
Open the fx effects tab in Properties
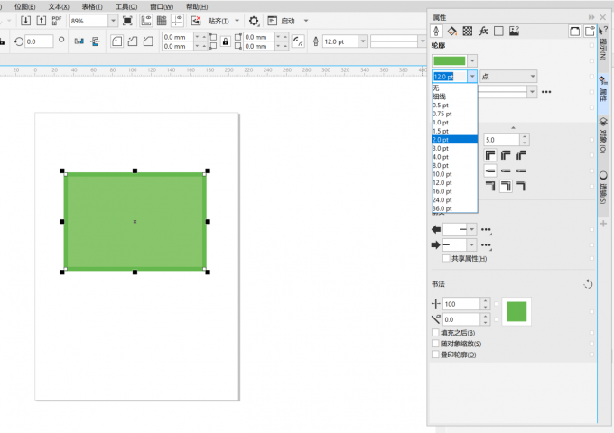tap(483, 31)
